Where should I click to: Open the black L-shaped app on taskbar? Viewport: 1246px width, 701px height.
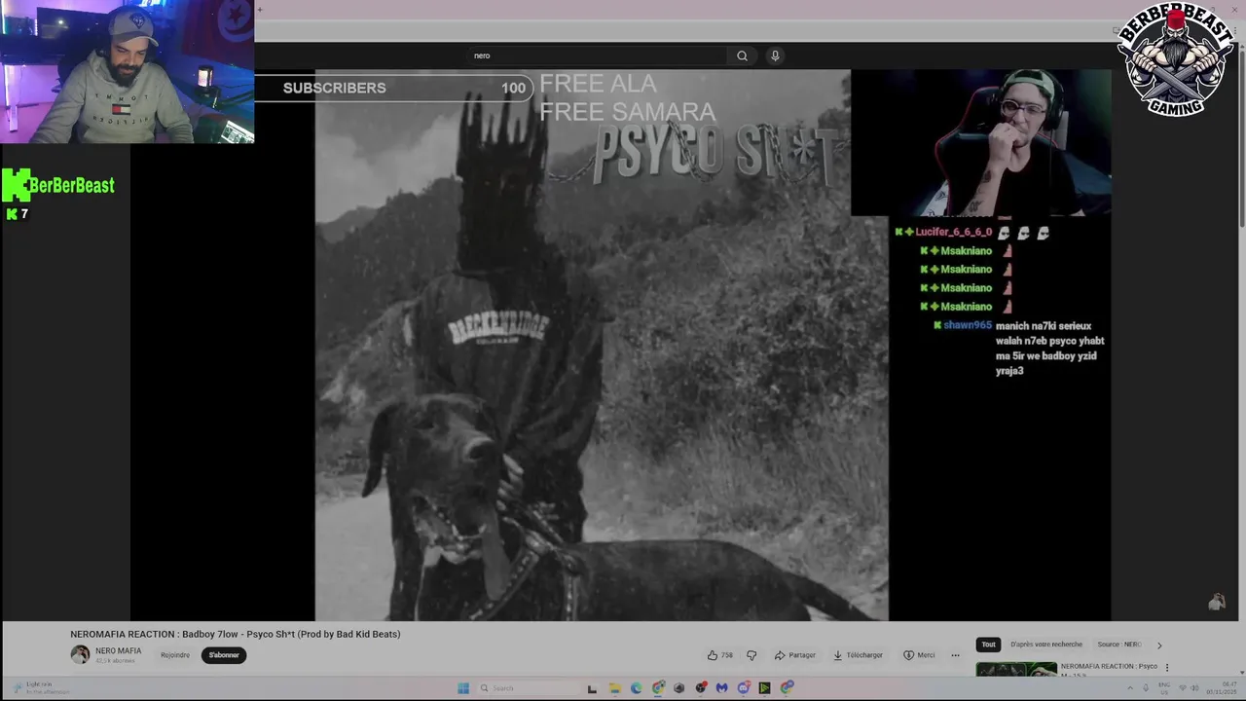(x=592, y=688)
